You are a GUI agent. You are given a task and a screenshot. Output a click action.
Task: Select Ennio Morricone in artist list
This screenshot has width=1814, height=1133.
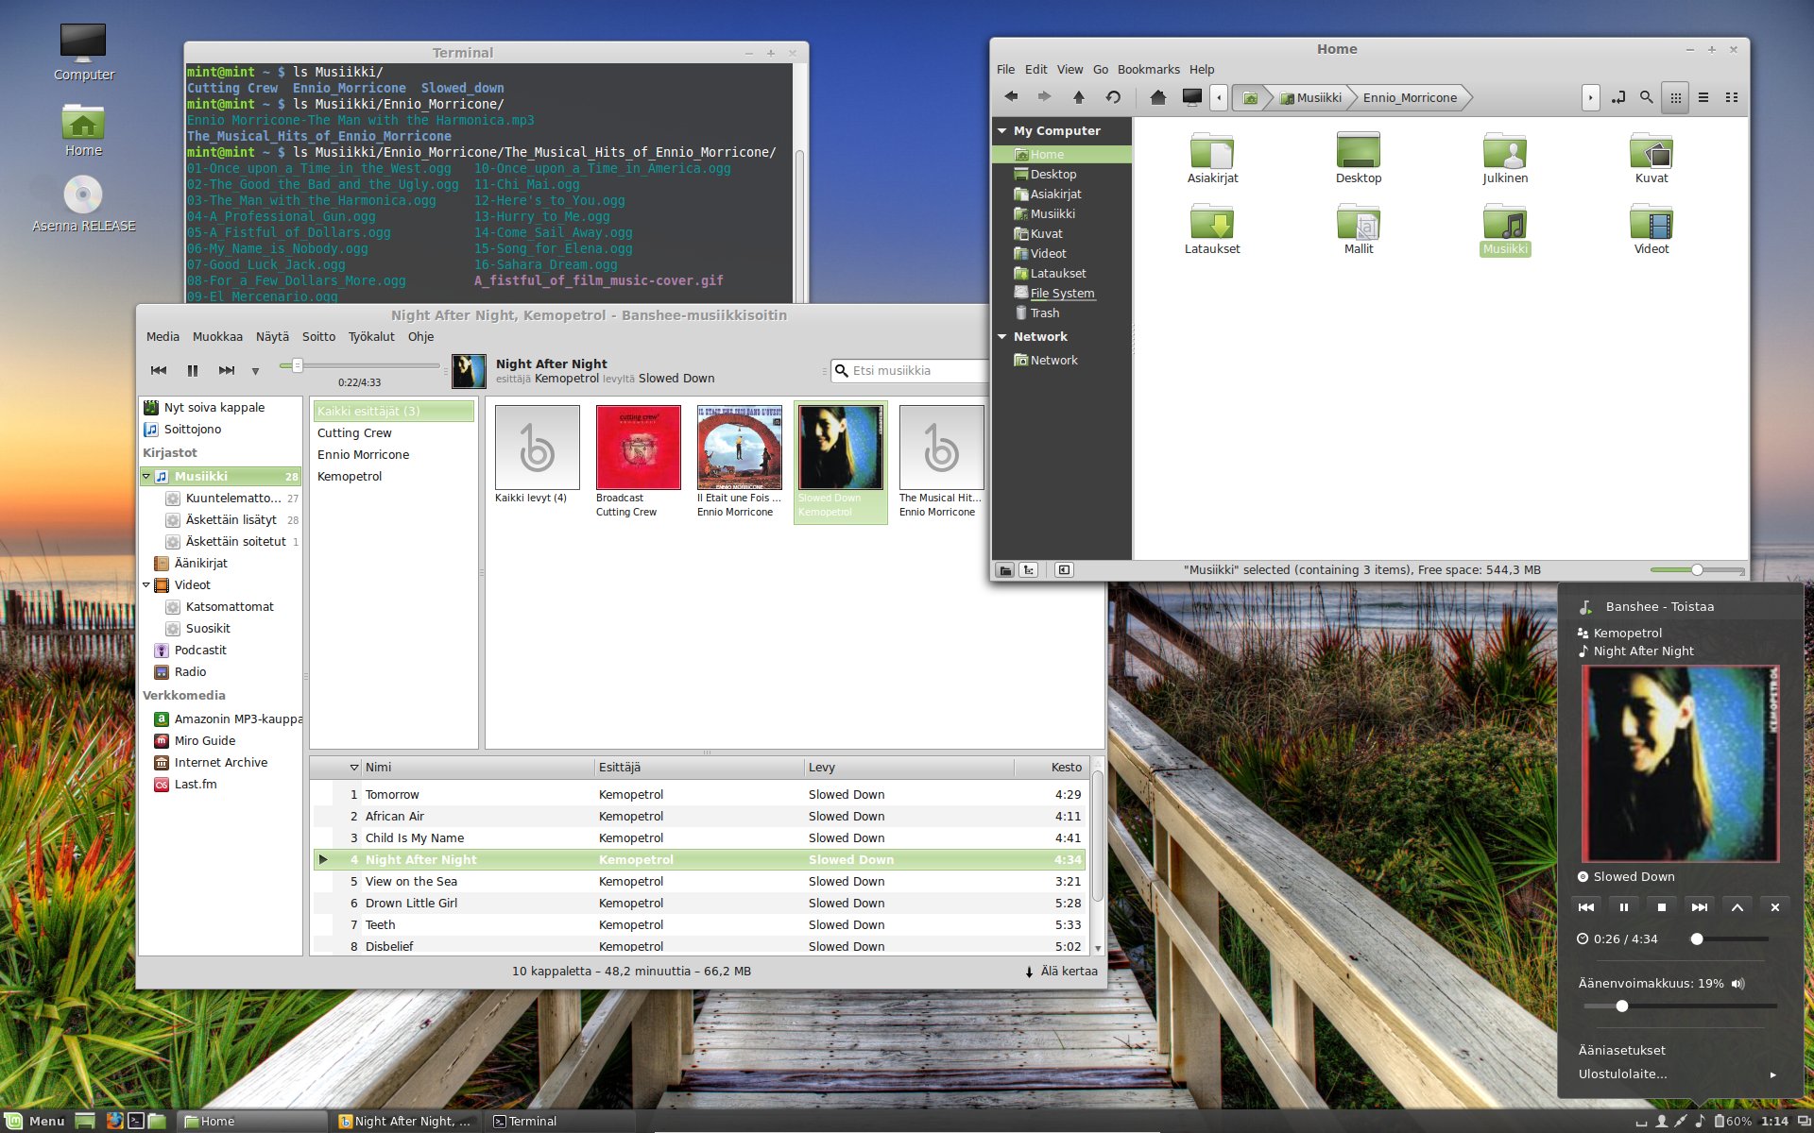[x=393, y=454]
